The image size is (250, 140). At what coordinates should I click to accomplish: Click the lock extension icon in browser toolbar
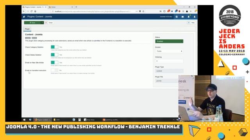tap(187, 11)
